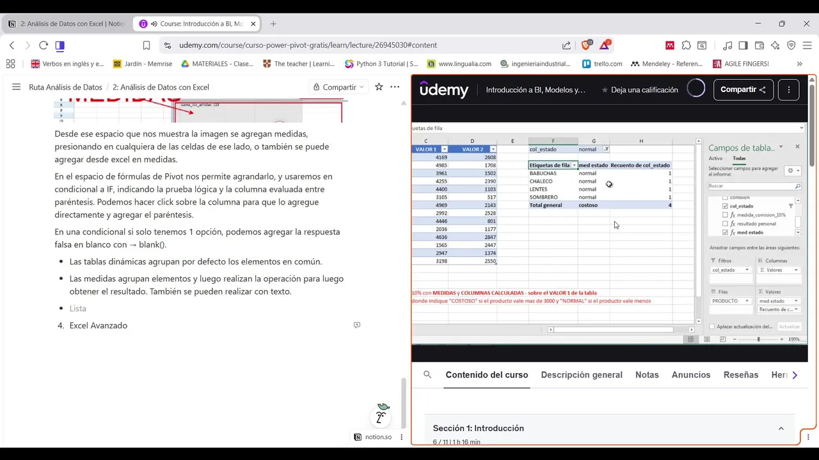Select the Contenido del curso tab

point(487,375)
